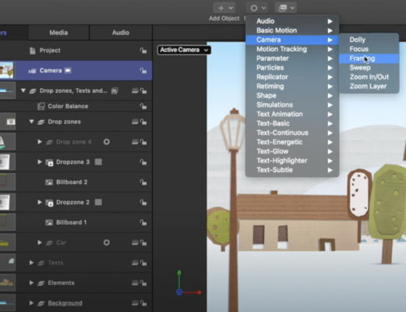This screenshot has height=312, width=406.
Task: Toggle lock on Background group
Action: coord(143,303)
